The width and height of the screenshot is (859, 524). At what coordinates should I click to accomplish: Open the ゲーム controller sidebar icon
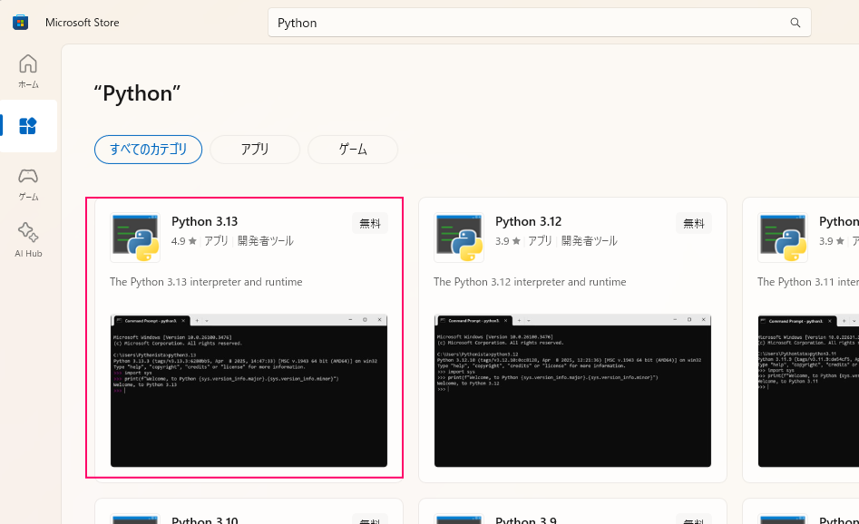point(28,182)
